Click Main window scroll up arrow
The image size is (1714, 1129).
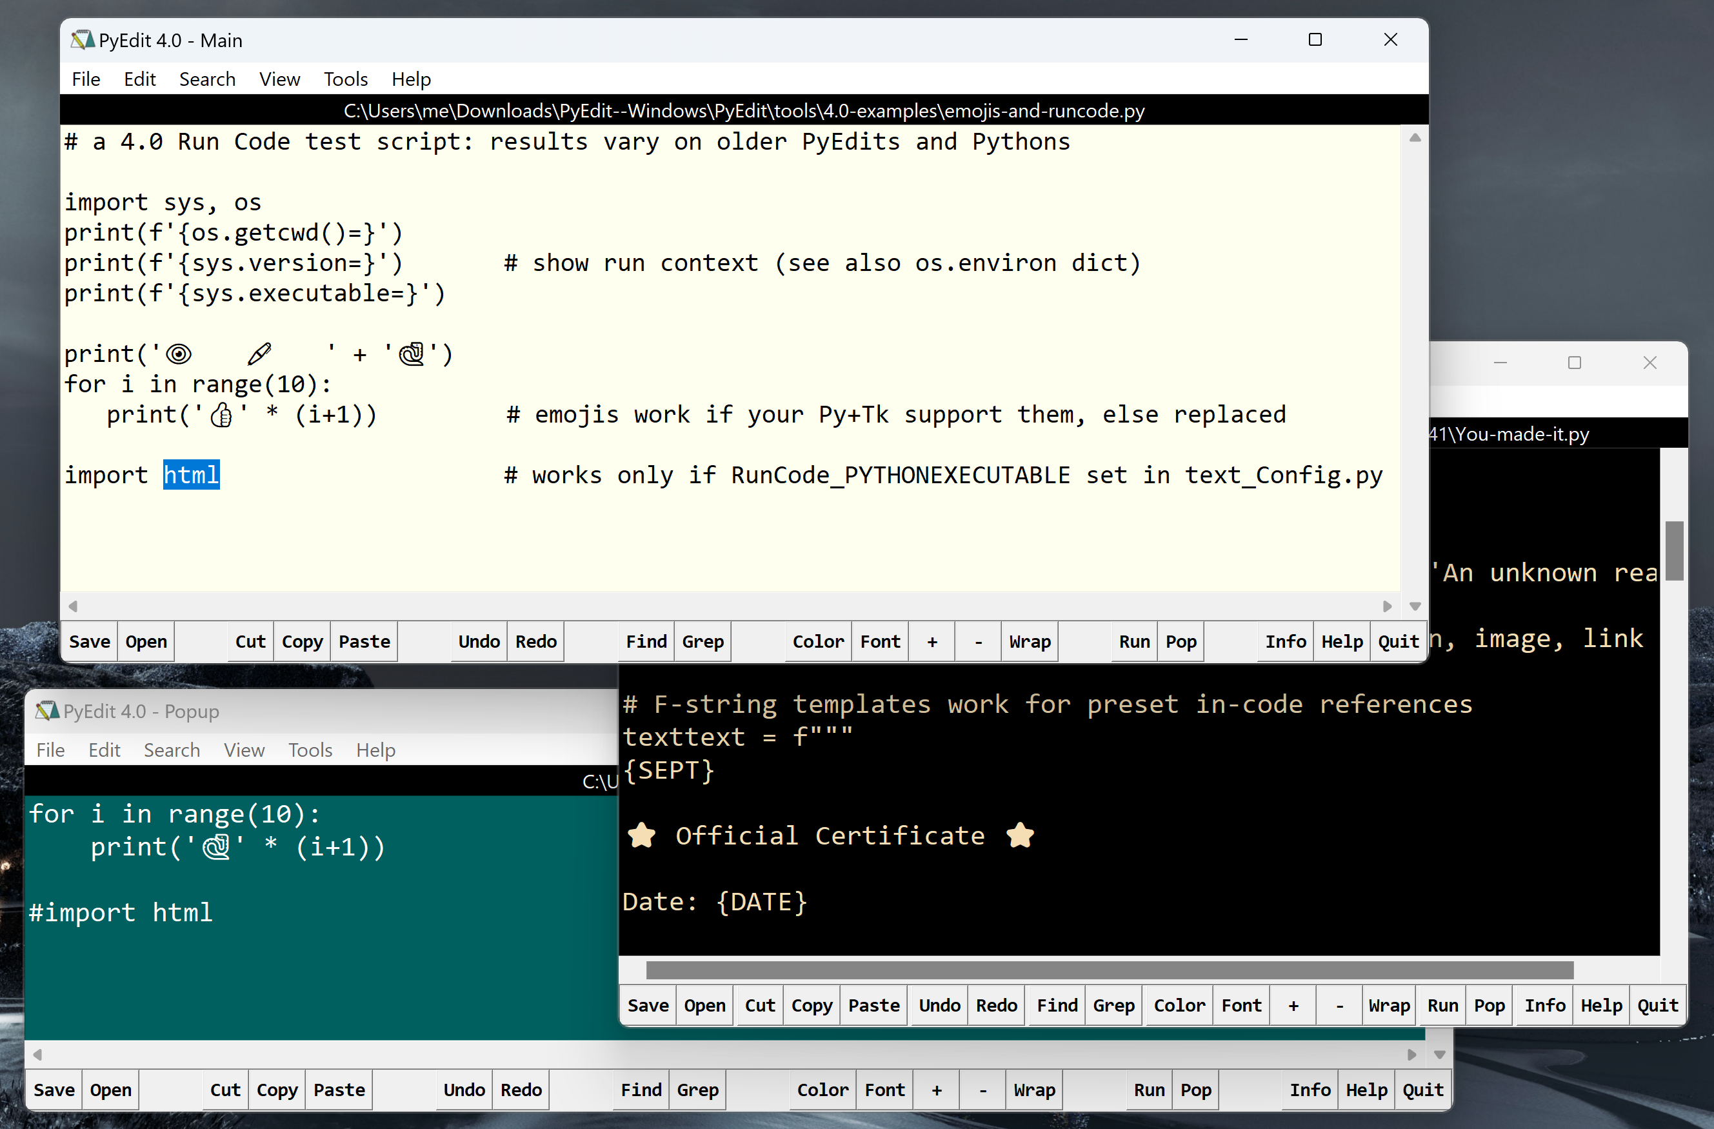point(1415,137)
